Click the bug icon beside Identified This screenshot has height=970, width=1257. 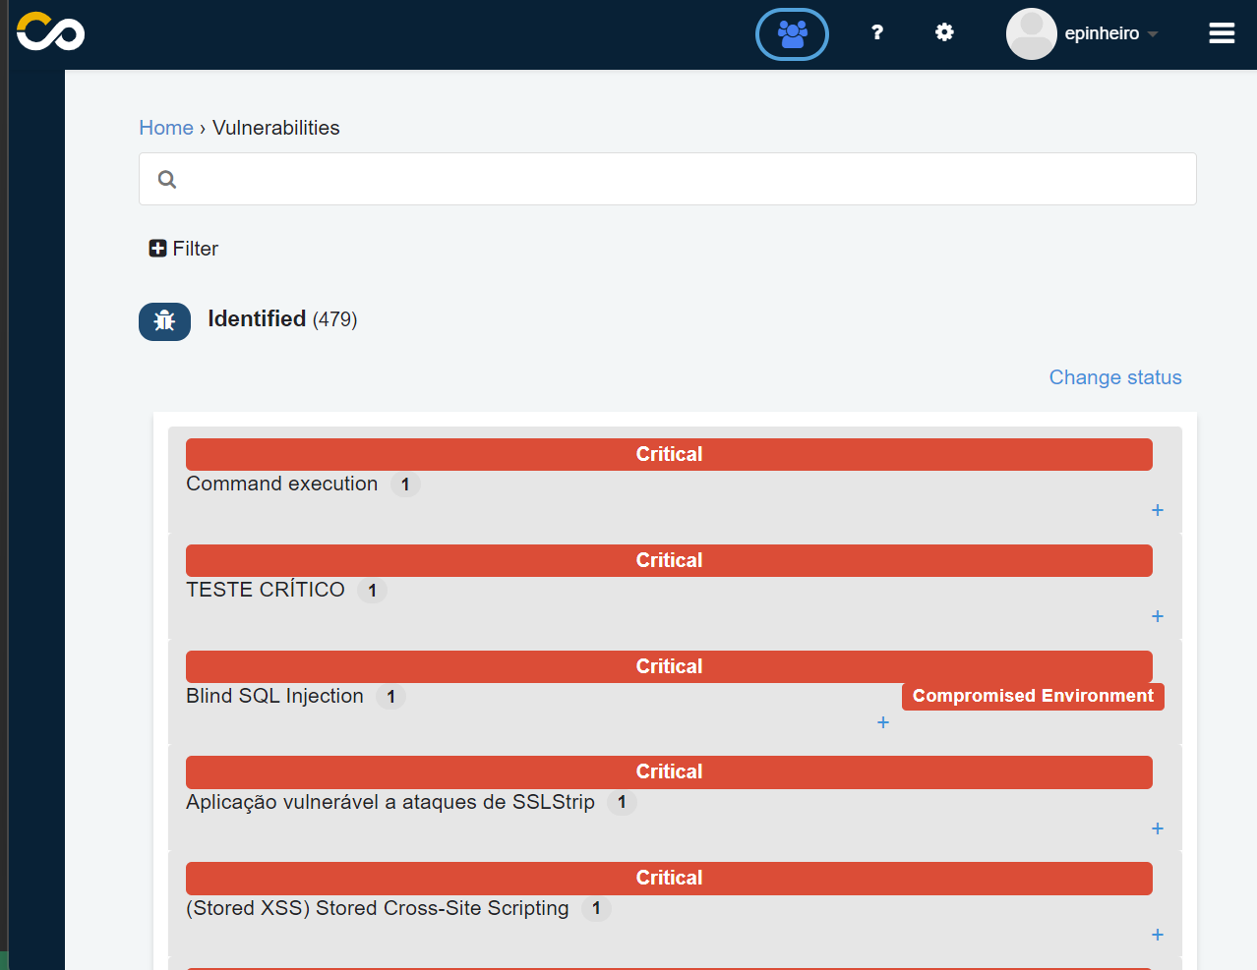(164, 320)
